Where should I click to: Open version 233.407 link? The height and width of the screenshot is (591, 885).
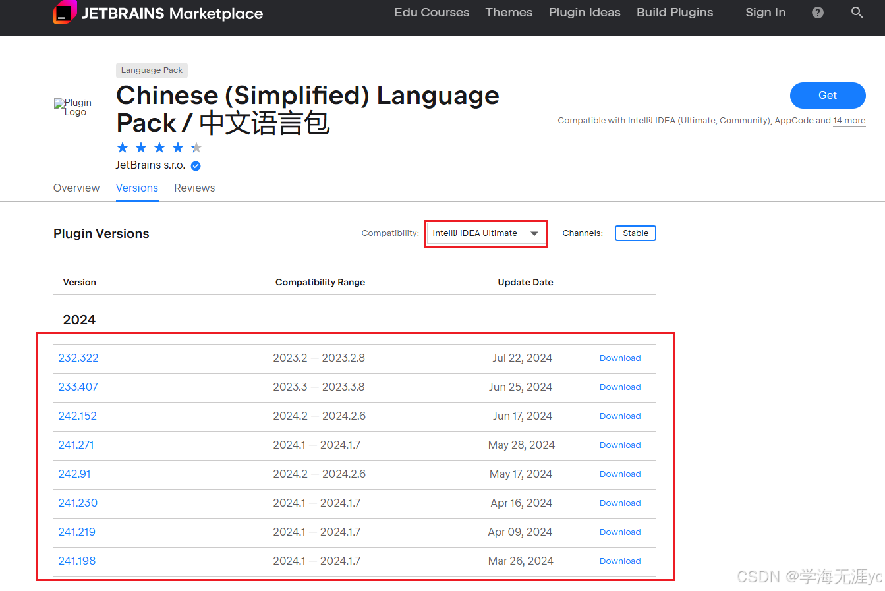coord(78,387)
